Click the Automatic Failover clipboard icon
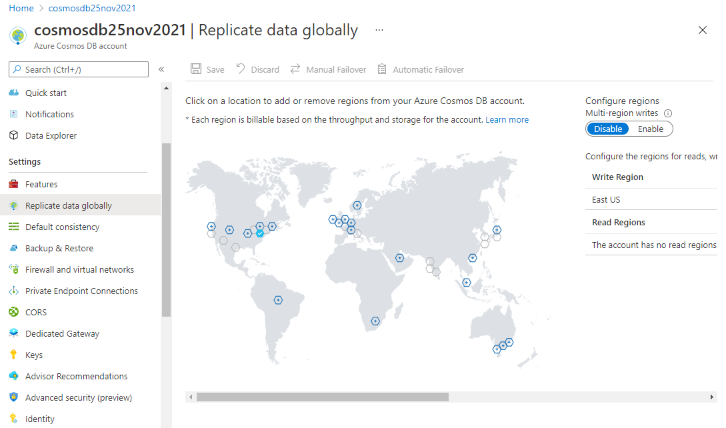The width and height of the screenshot is (726, 428). tap(382, 69)
